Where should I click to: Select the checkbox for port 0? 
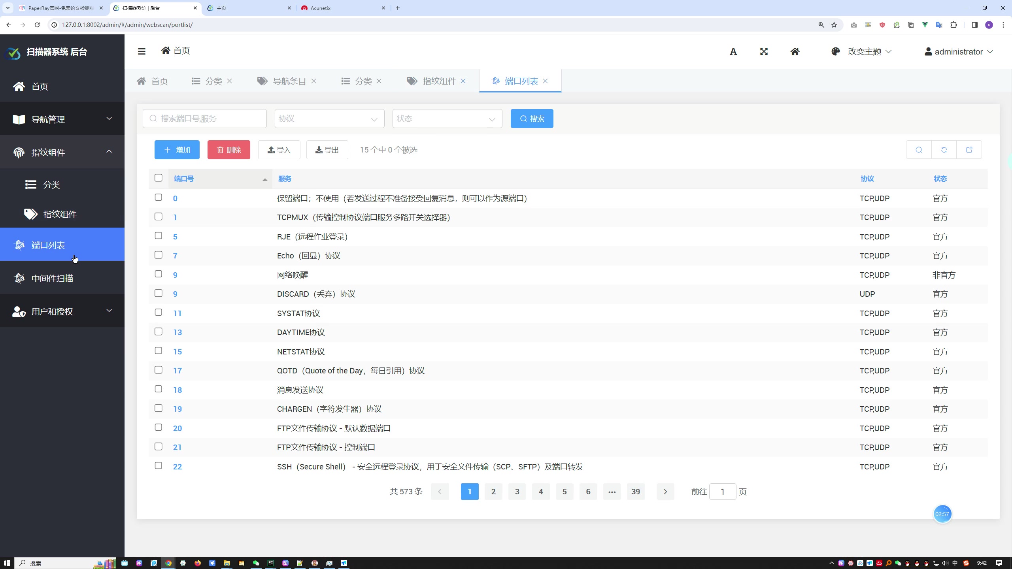[x=159, y=197]
